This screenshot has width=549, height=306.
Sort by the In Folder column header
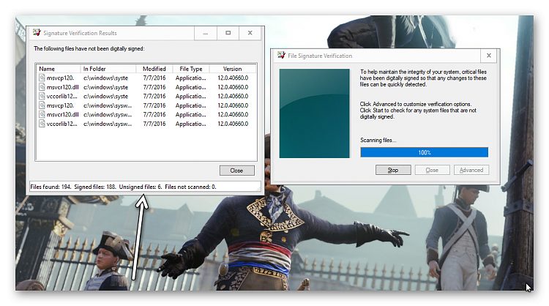108,69
